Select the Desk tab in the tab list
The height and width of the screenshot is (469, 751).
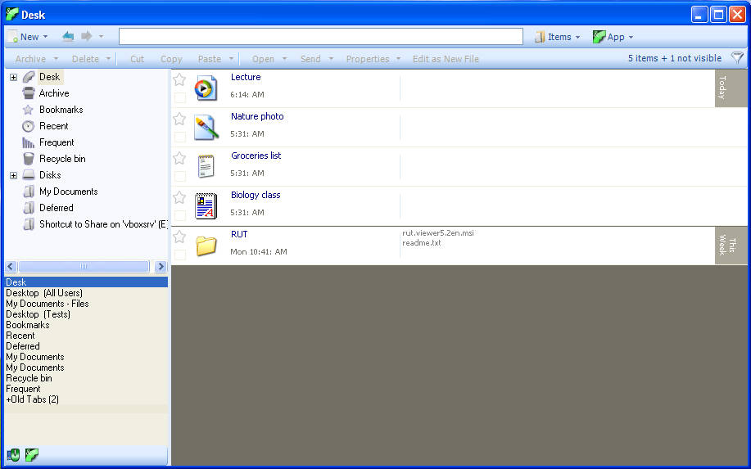(x=86, y=282)
